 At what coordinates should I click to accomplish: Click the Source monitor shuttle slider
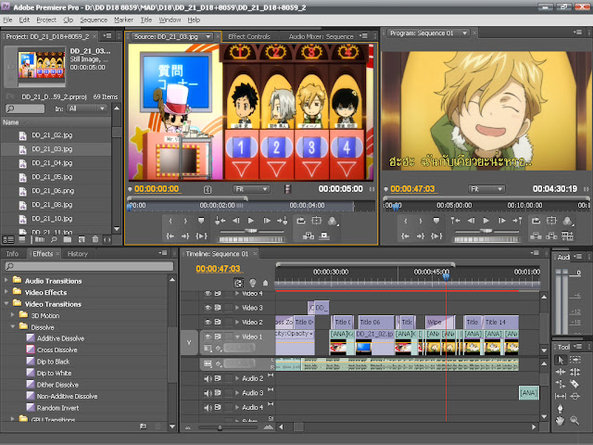(251, 231)
